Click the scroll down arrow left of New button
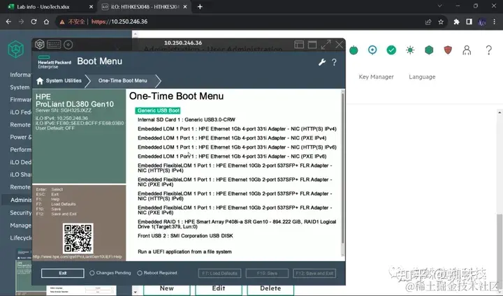Viewport: 503px width, 296px height. pyautogui.click(x=135, y=292)
